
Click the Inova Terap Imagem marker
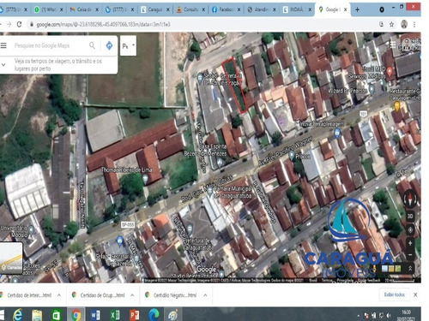337,133
